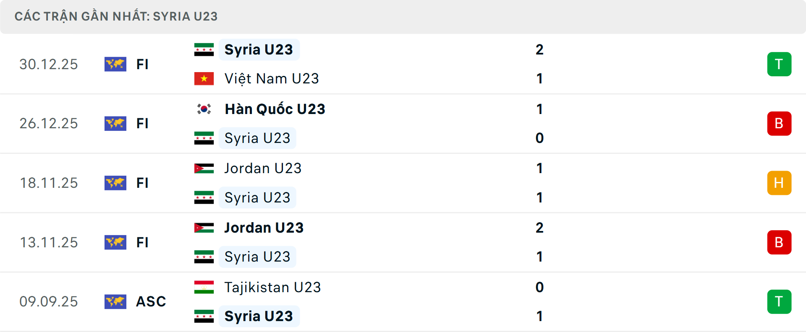Click the ASC competition globe icon

(x=115, y=301)
